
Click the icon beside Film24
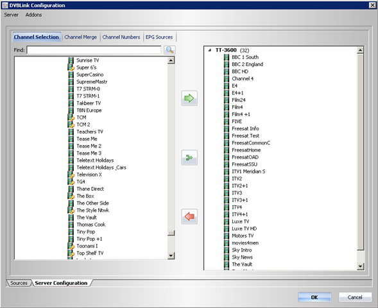coord(227,100)
